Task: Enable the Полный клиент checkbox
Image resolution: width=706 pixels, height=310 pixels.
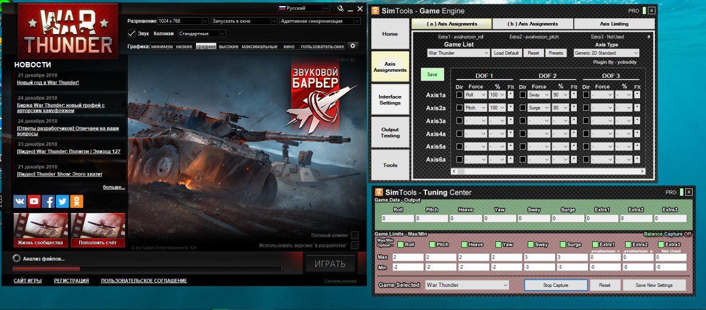Action: click(355, 235)
